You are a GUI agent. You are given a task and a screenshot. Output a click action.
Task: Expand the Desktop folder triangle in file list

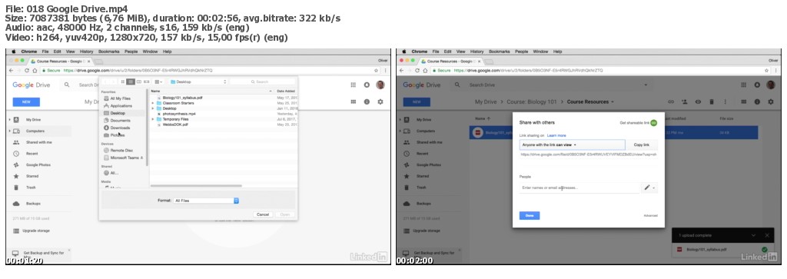point(153,108)
